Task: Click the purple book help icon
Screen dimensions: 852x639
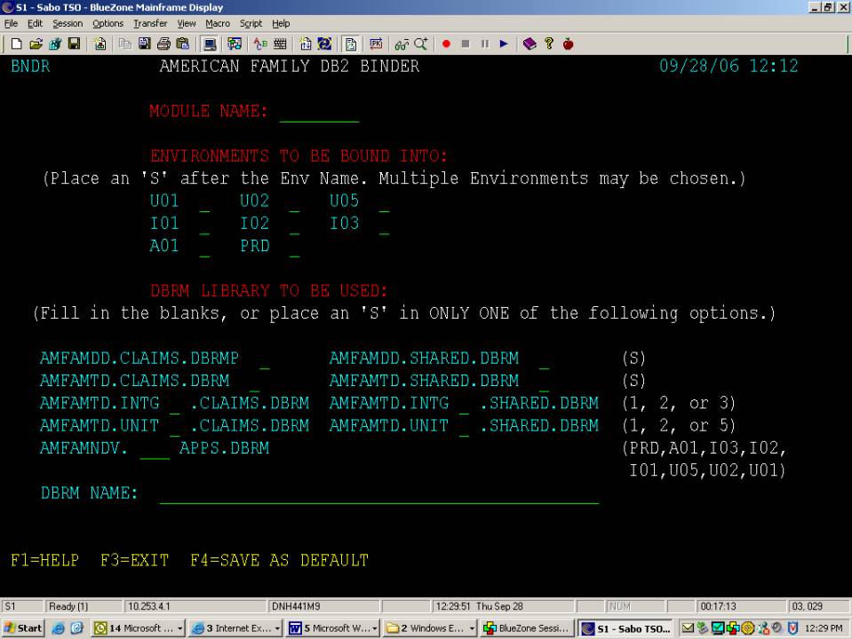Action: 530,44
